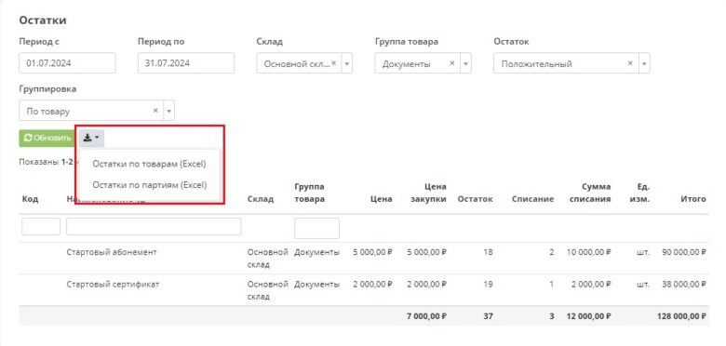Select the Стартовый абонемент row name
Viewport: 726px width, 346px height.
pos(112,252)
